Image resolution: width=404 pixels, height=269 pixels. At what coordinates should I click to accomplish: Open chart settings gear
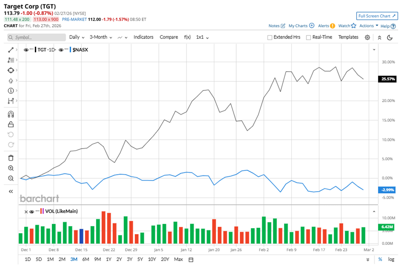(x=367, y=38)
